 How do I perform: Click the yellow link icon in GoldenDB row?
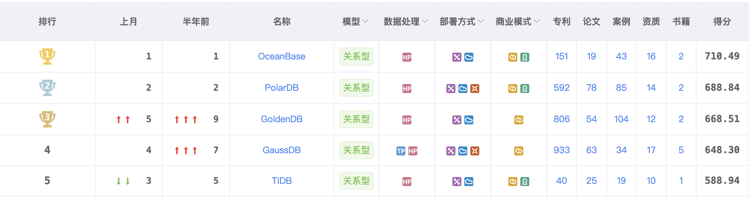519,120
